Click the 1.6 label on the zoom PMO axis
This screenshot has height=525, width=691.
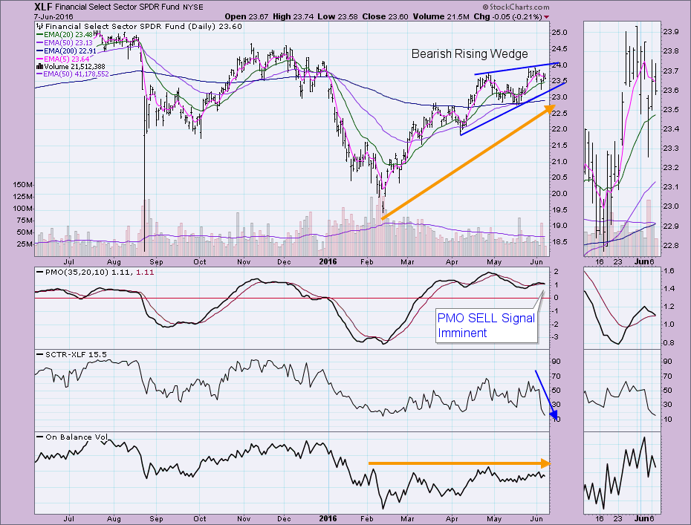coord(669,271)
